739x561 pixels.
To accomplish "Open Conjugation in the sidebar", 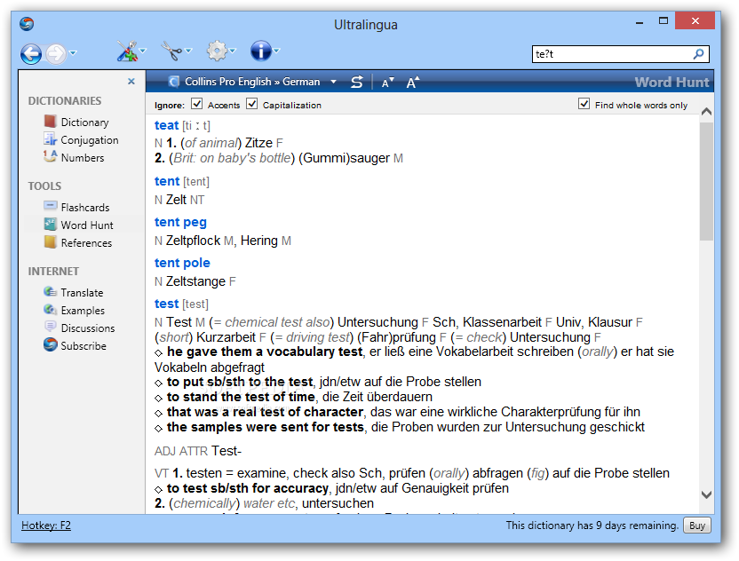I will point(81,140).
